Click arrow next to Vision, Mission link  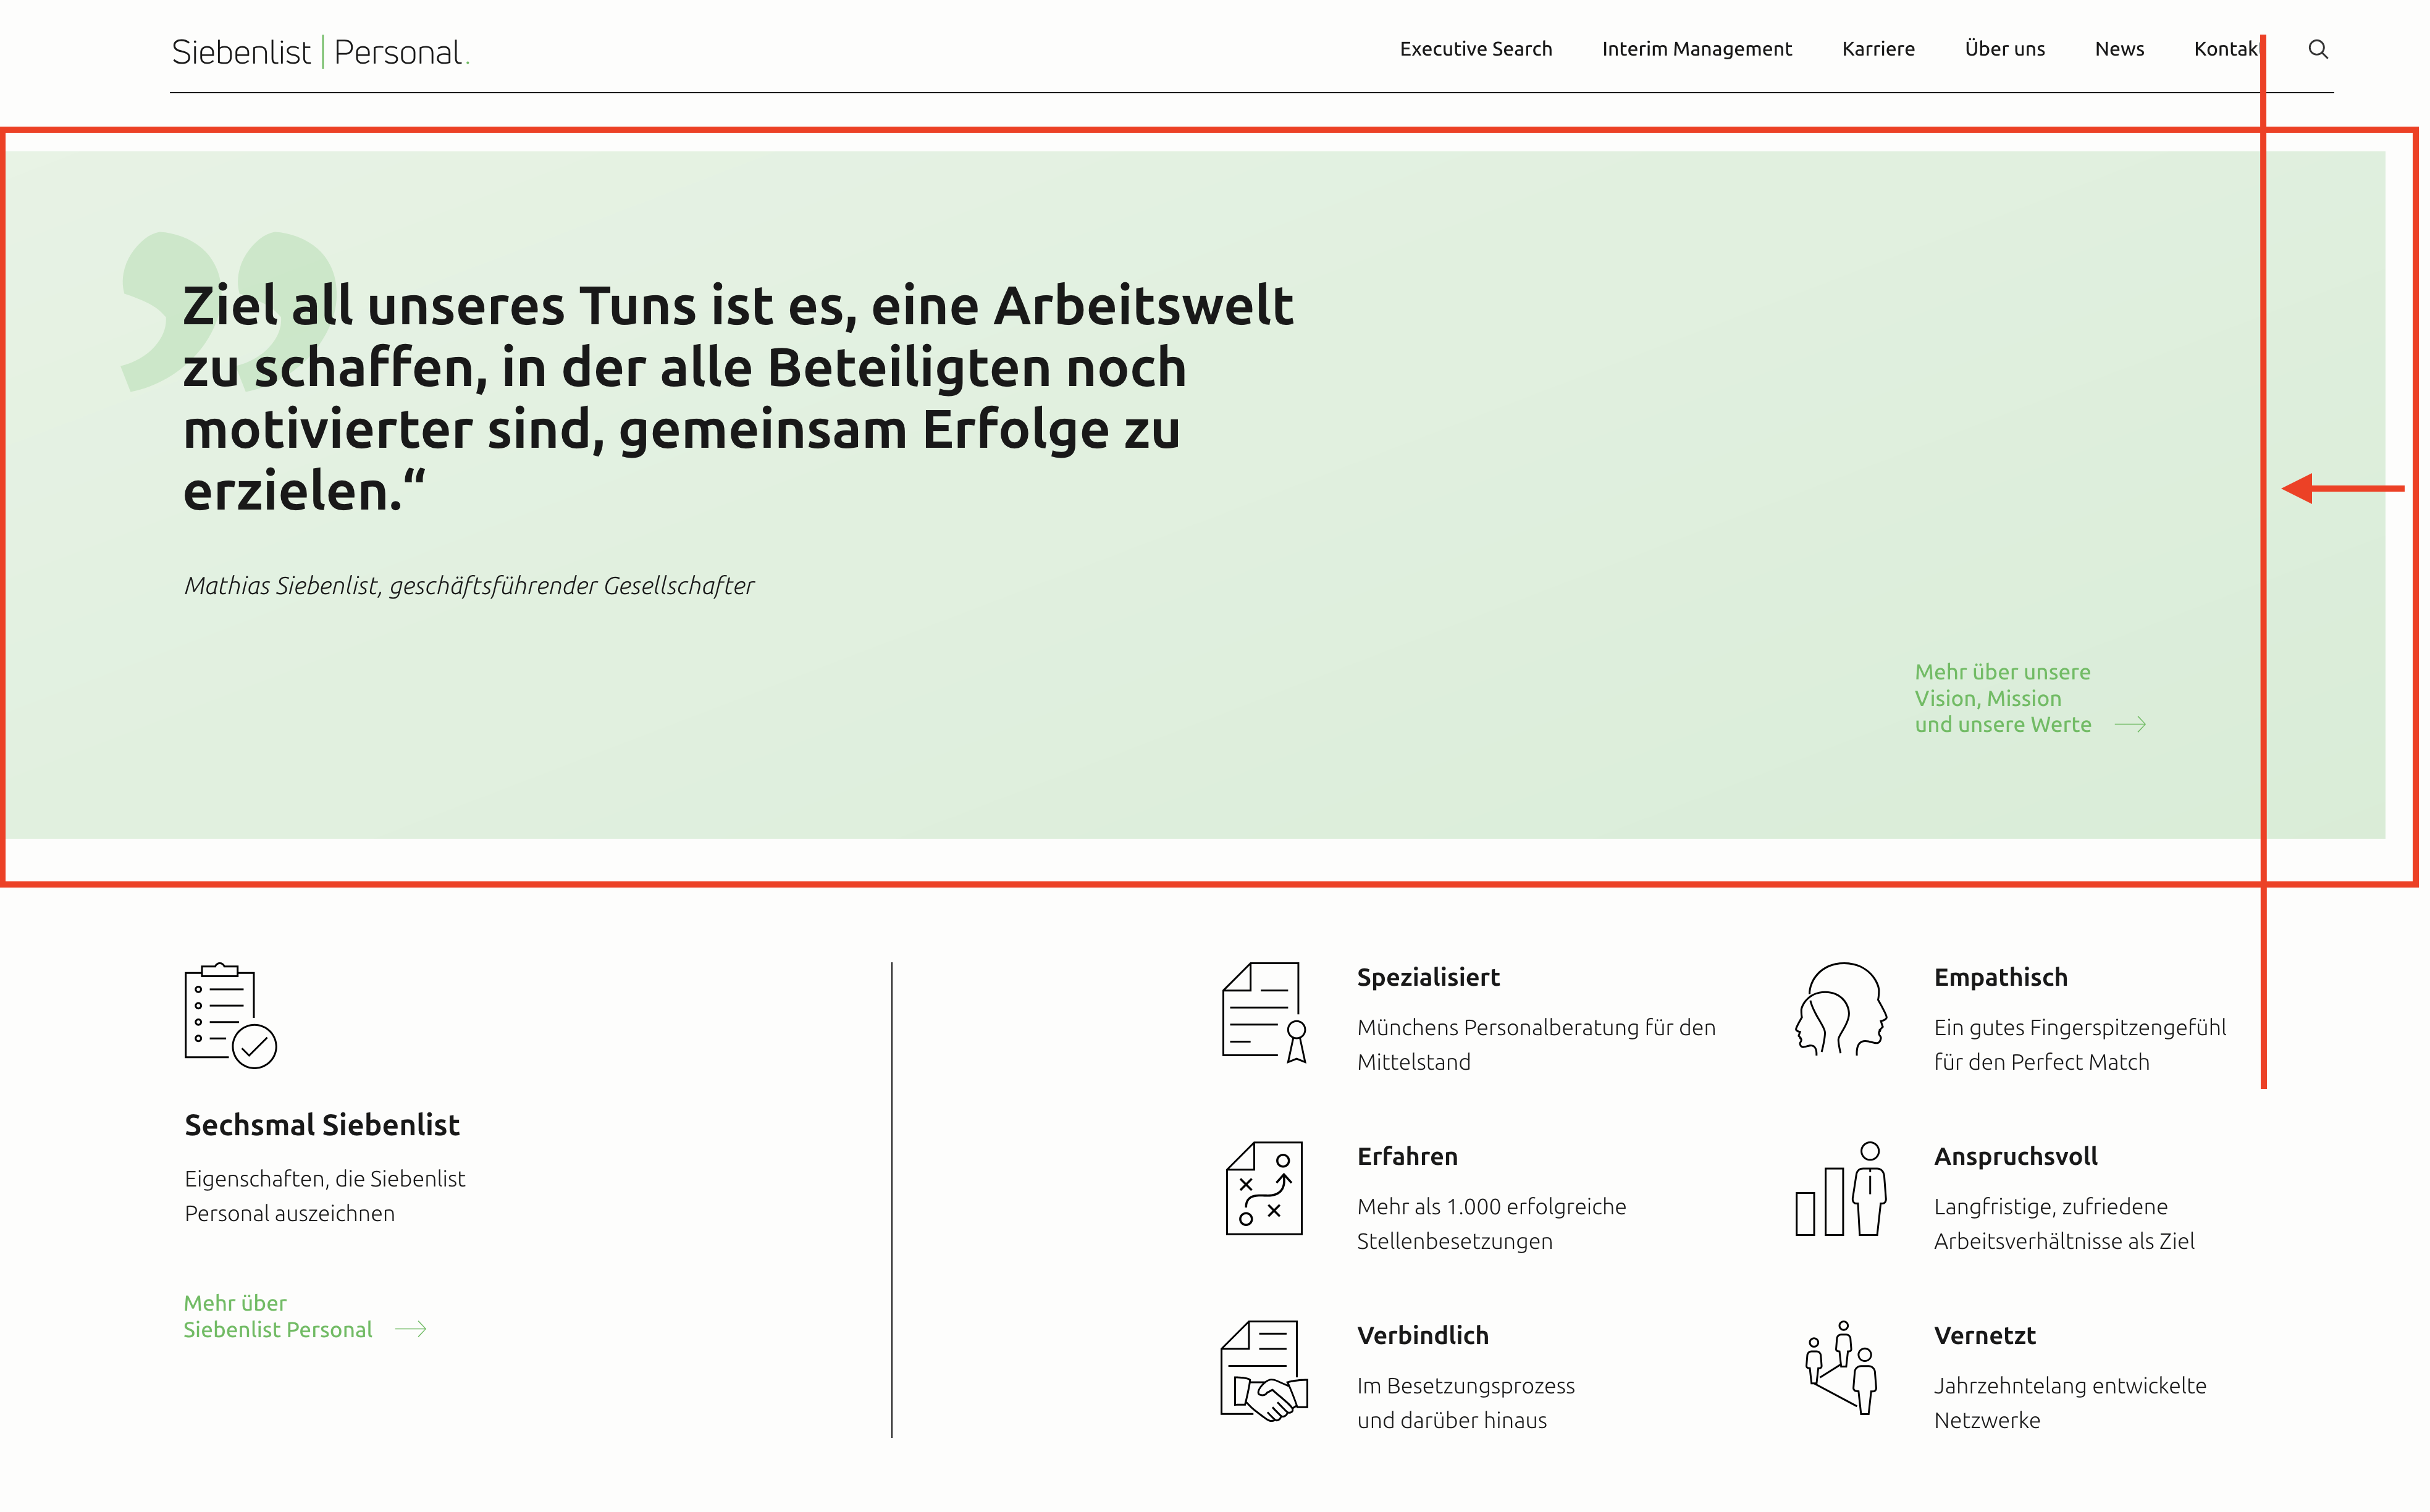2130,724
